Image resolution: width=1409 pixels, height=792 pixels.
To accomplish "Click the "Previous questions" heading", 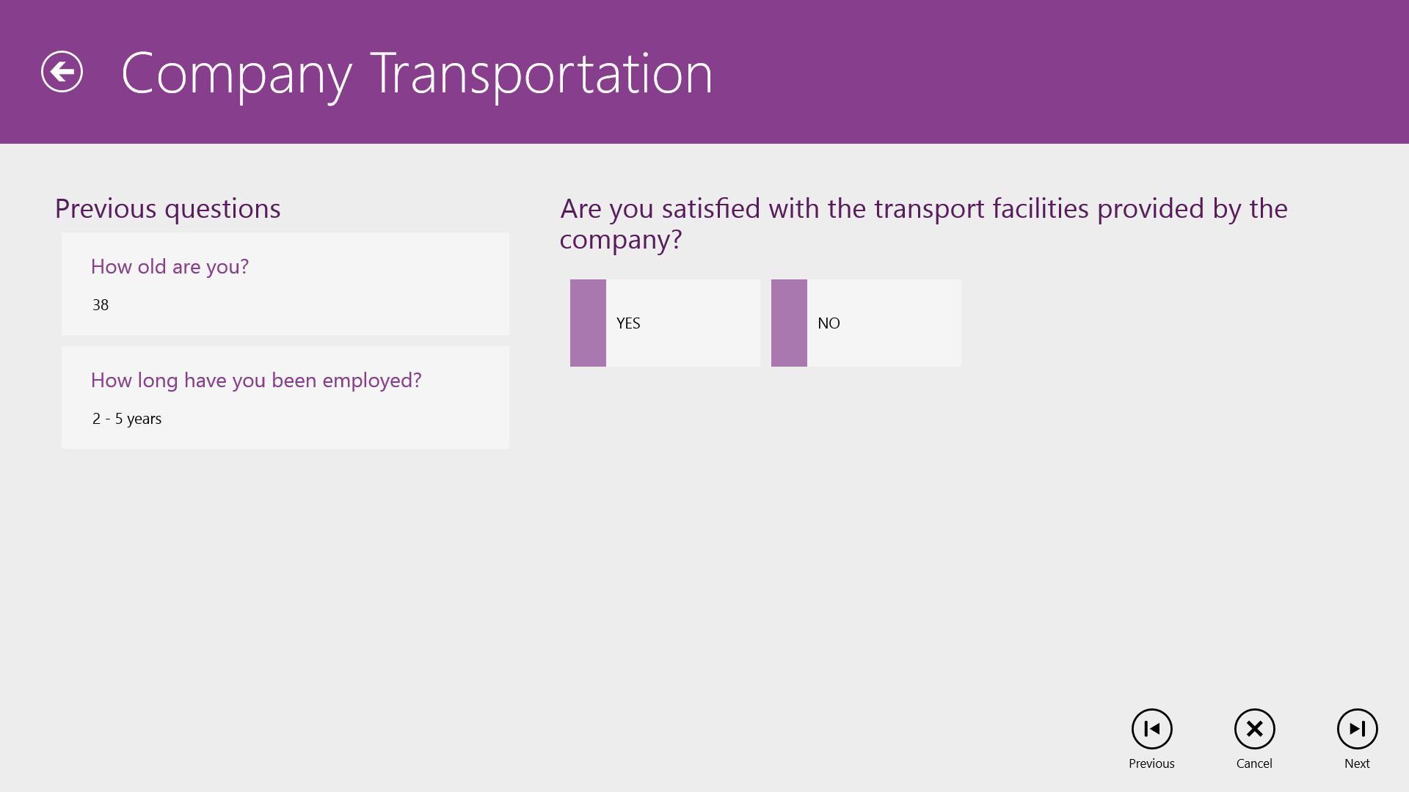I will [x=167, y=209].
